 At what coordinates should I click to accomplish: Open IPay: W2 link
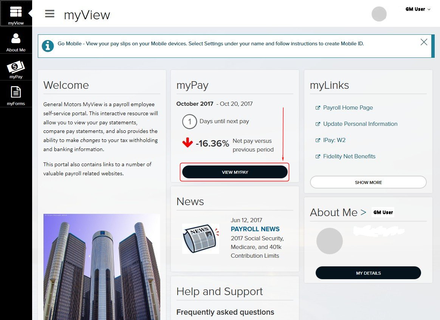[334, 140]
